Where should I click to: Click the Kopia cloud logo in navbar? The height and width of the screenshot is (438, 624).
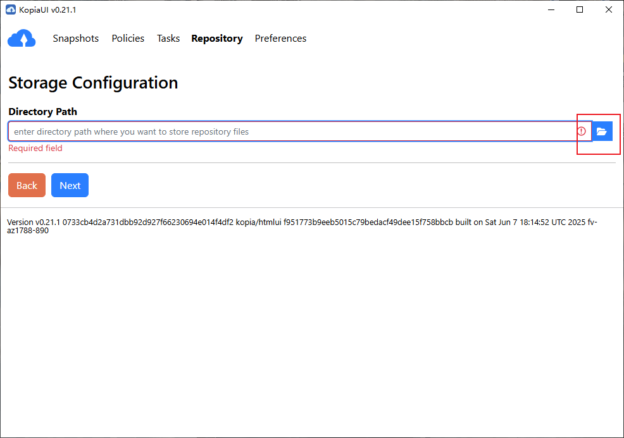tap(22, 39)
